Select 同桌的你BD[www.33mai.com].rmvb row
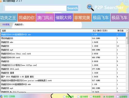This screenshot has height=98, width=129. coord(63,54)
